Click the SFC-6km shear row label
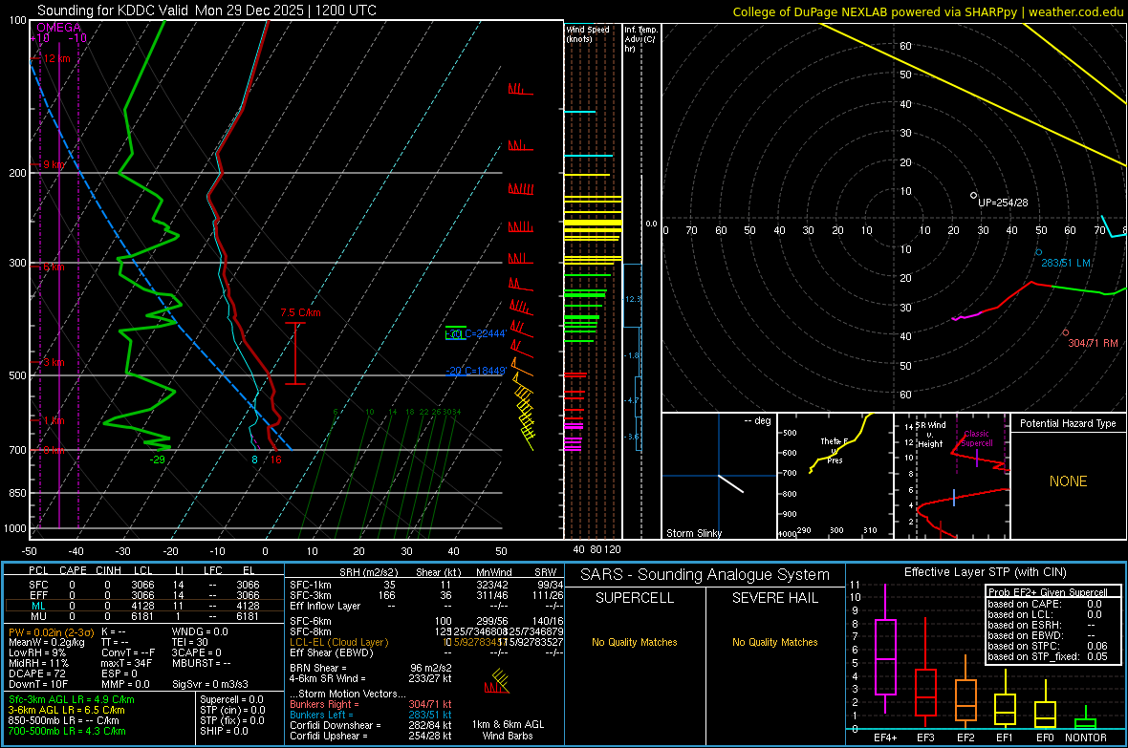 click(311, 621)
